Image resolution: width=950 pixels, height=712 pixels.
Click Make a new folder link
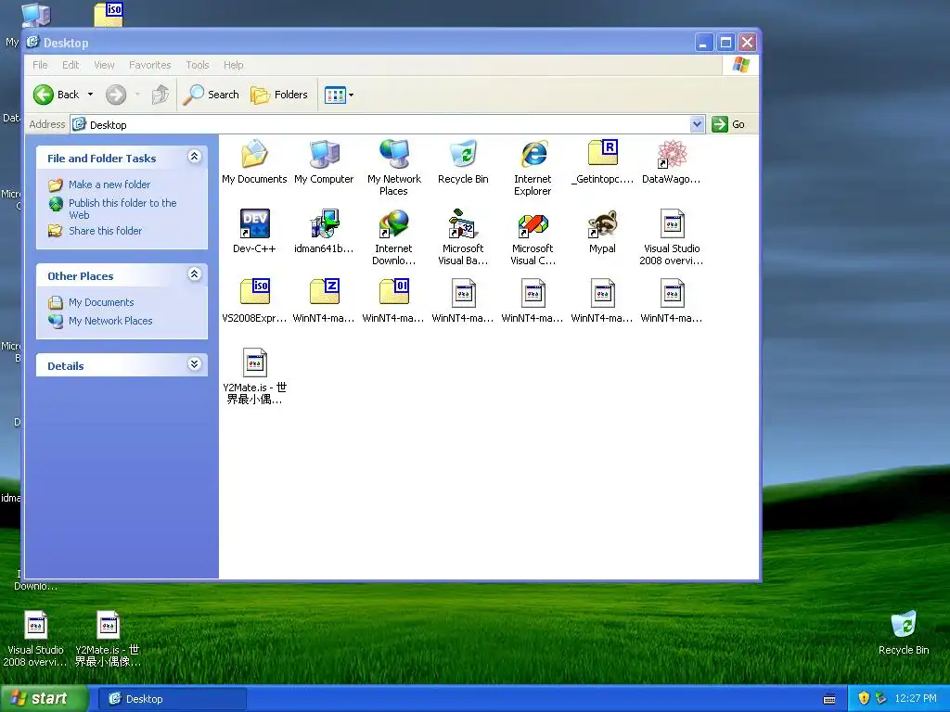click(109, 184)
